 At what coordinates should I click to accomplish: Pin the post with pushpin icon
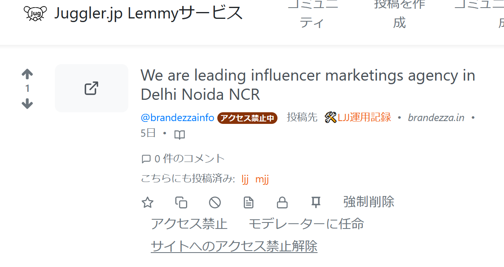pos(316,202)
